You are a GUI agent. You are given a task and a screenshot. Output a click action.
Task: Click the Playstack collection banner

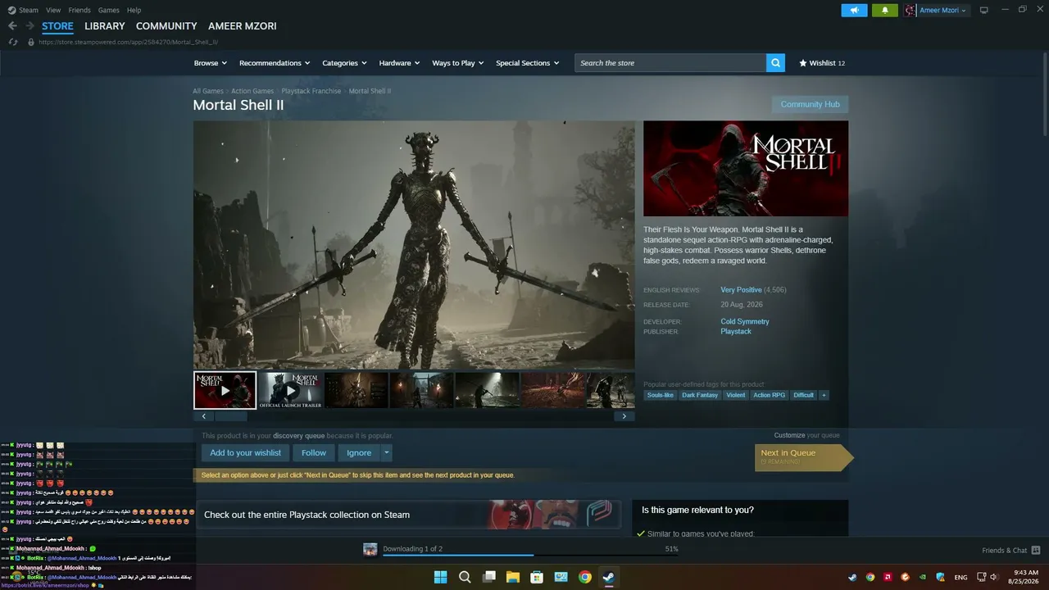click(408, 515)
